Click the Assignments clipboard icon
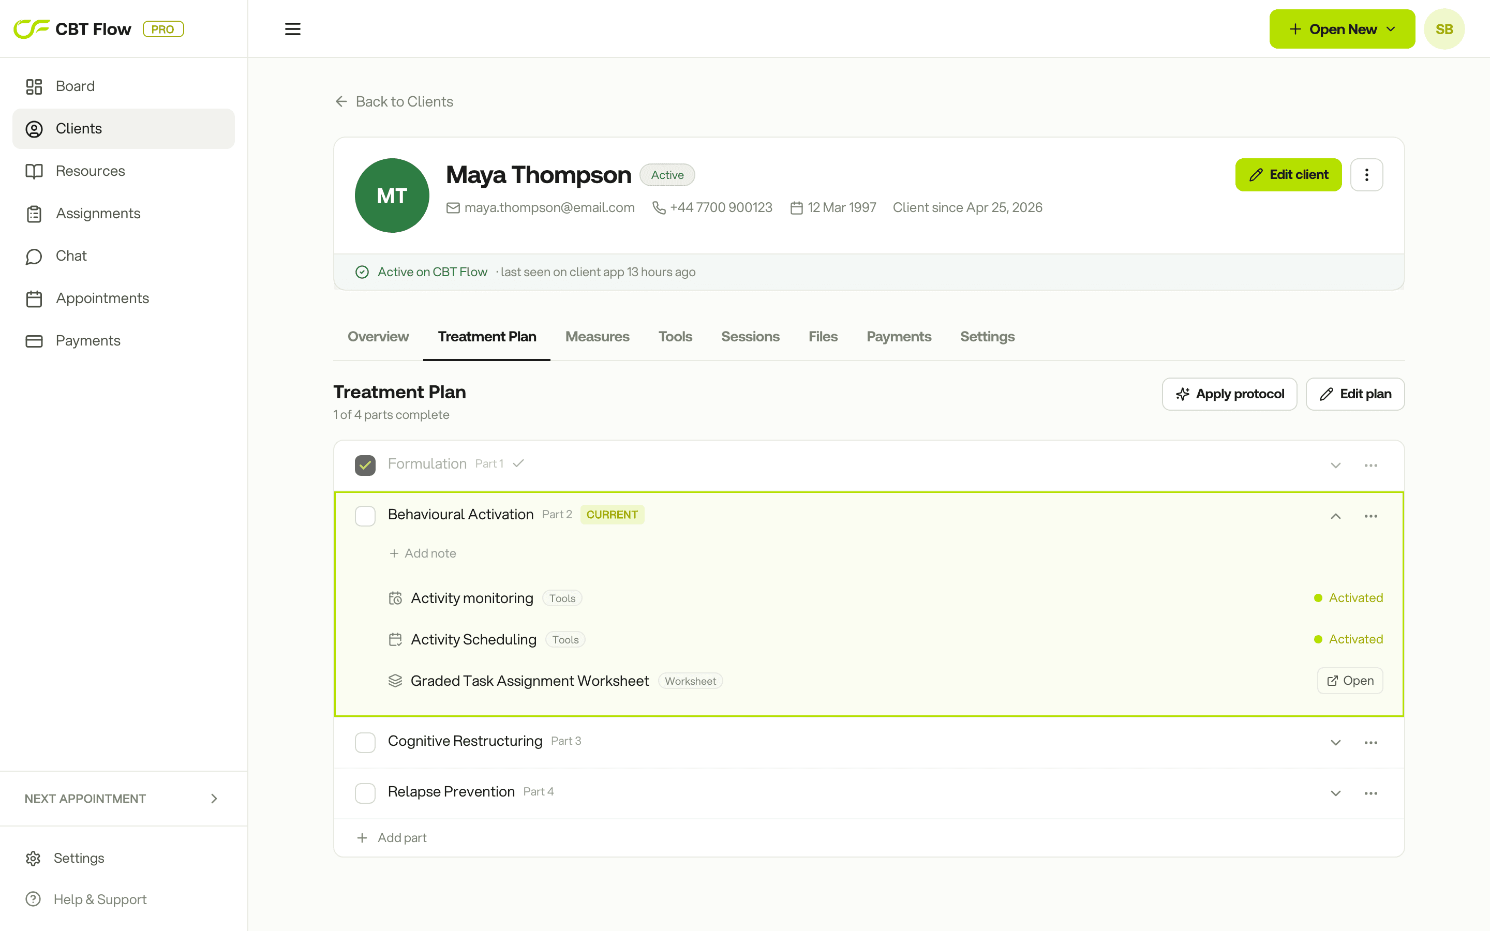 [x=34, y=214]
